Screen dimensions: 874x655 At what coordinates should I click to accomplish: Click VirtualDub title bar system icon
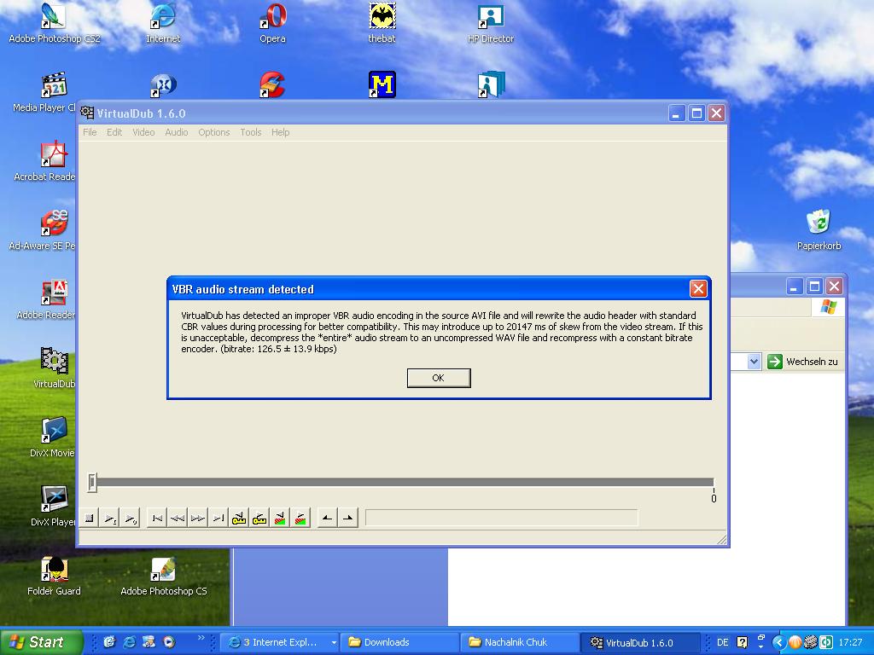coord(87,113)
